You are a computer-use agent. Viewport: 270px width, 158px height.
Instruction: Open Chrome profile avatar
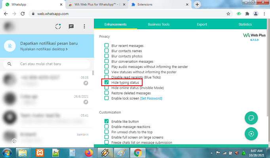coord(256,14)
